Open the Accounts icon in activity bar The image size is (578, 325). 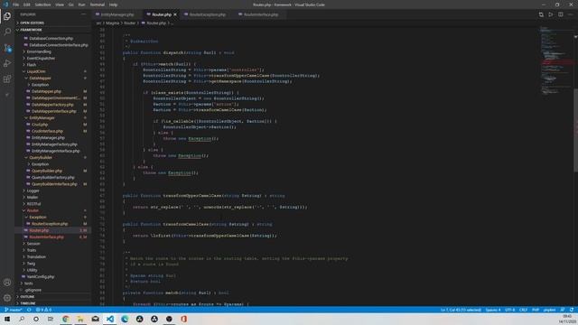coord(7,283)
